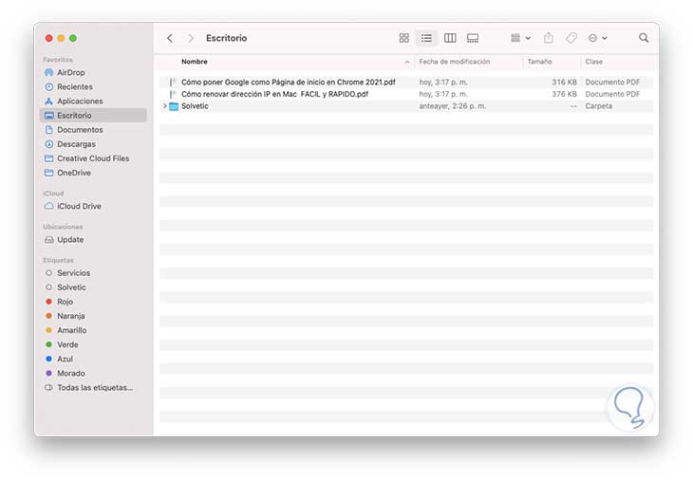Click the 316 KB size cell
693x481 pixels.
[564, 83]
